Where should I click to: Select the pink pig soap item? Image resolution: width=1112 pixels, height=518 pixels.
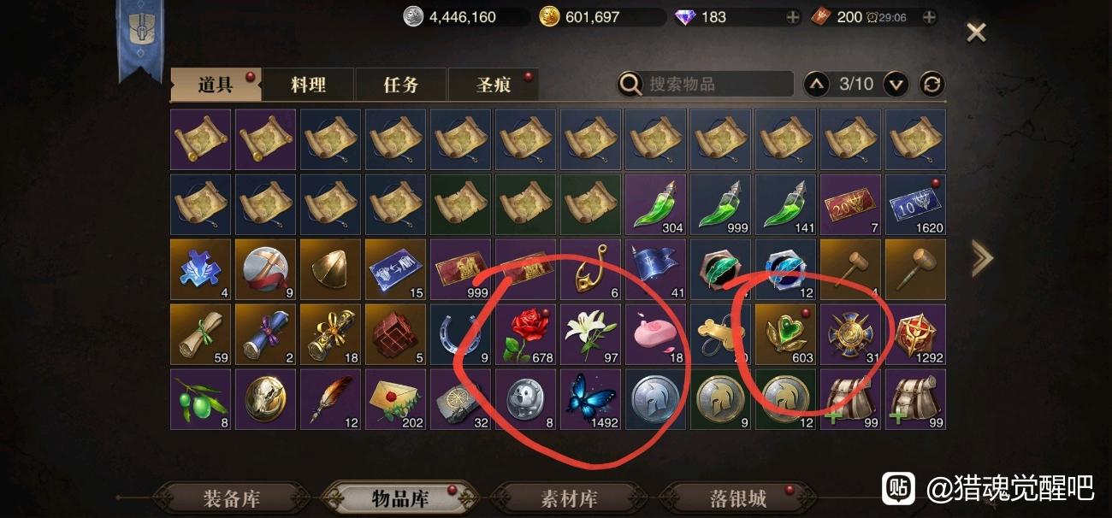pos(655,334)
